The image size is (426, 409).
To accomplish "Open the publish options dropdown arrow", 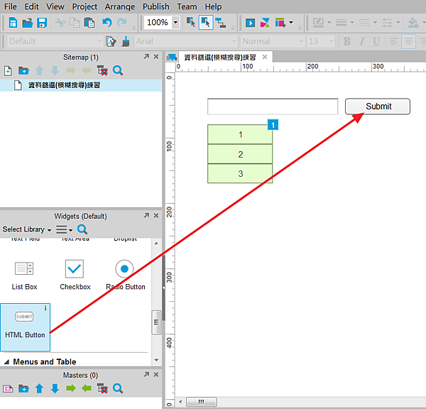I will (x=291, y=23).
